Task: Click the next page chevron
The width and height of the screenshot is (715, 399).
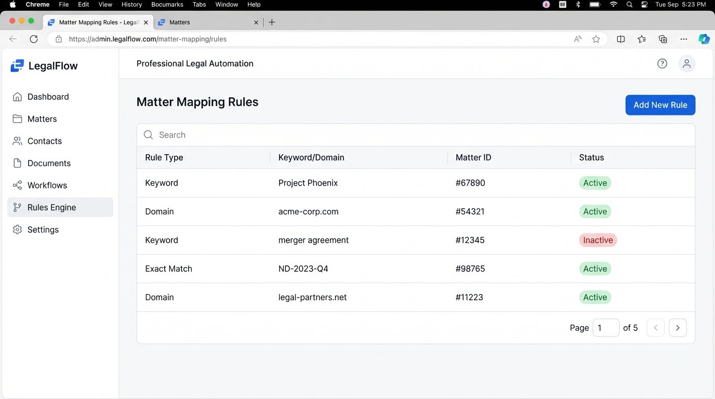Action: tap(678, 328)
